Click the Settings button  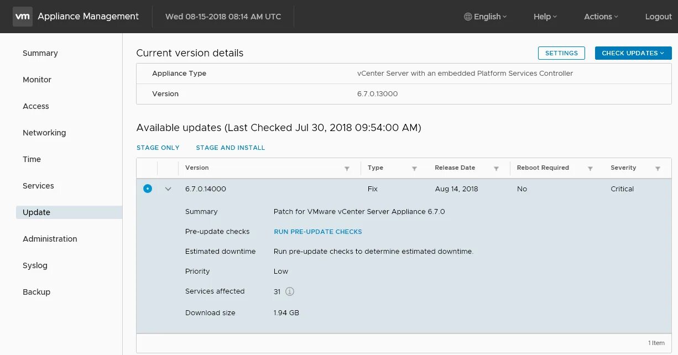561,53
